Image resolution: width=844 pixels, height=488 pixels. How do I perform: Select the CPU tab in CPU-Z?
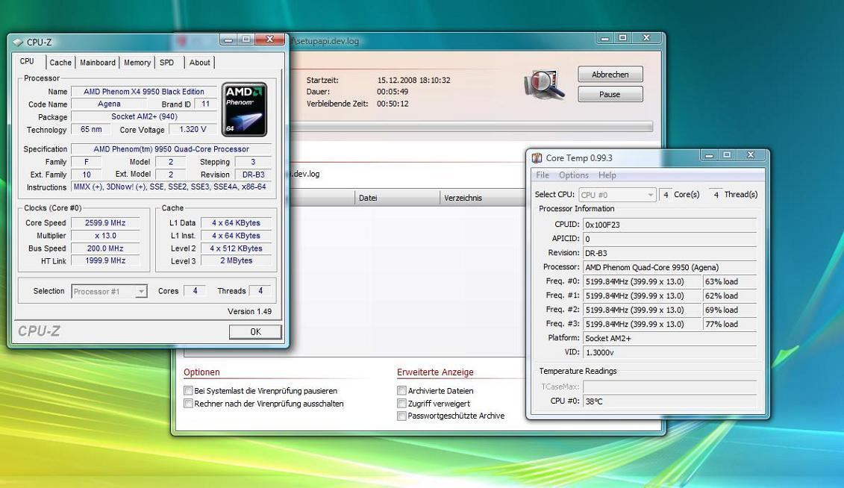tap(27, 61)
